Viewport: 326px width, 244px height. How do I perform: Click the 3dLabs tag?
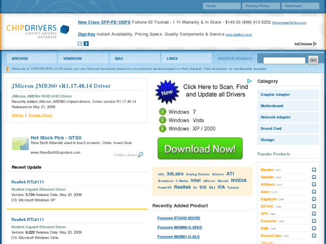click(x=175, y=174)
